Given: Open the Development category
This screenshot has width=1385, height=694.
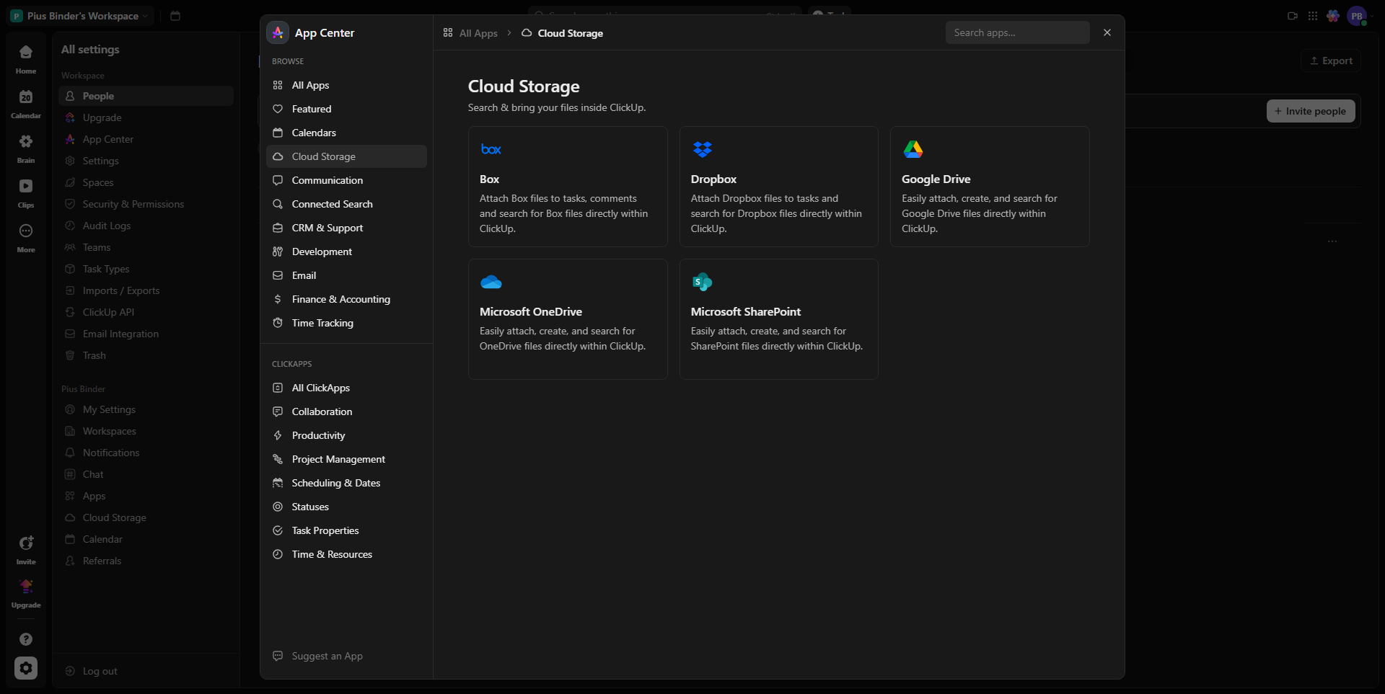Looking at the screenshot, I should 346,252.
